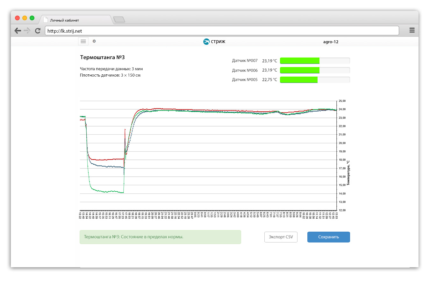Click the browser forward arrow
The width and height of the screenshot is (430, 286).
click(27, 31)
